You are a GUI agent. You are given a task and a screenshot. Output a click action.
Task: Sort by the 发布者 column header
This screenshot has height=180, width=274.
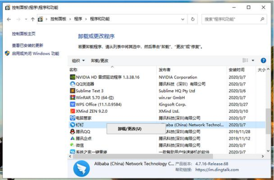coord(192,70)
